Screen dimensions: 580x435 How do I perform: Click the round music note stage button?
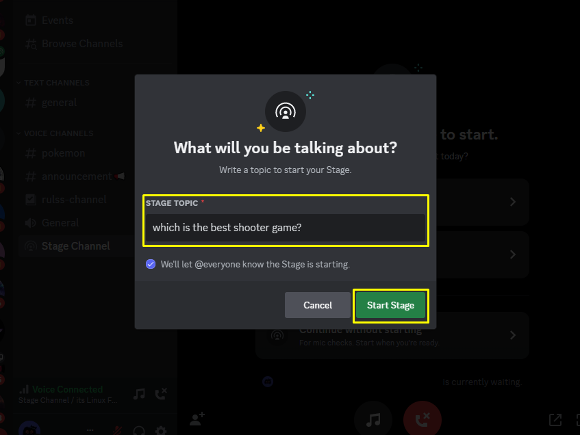[373, 420]
